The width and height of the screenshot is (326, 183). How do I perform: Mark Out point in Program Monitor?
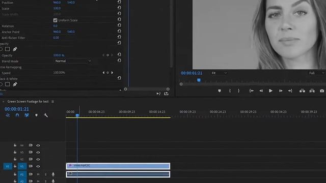coord(239,90)
